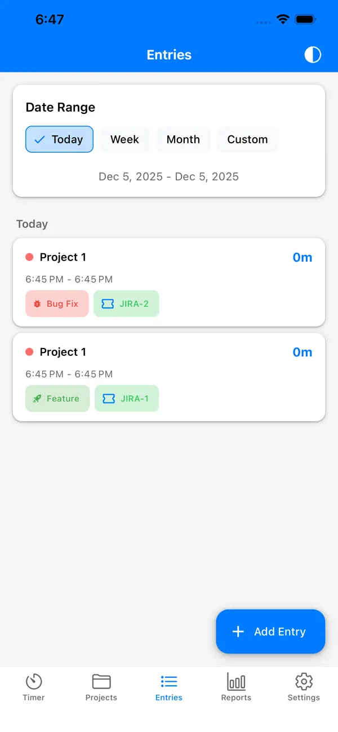Open the date range Dec 5 display
This screenshot has width=338, height=732.
(168, 177)
